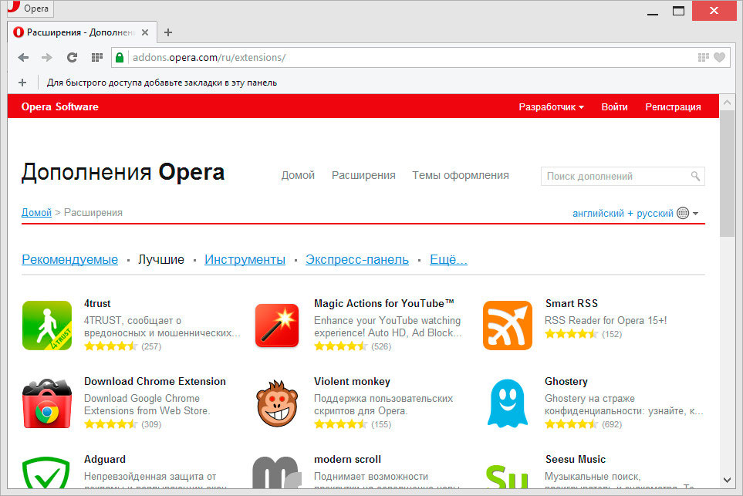743x496 pixels.
Task: Open английский + русский language dropdown
Action: click(x=636, y=213)
